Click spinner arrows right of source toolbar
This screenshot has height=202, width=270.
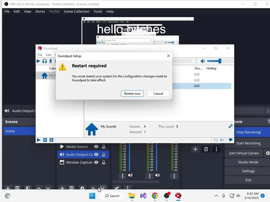(x=268, y=111)
